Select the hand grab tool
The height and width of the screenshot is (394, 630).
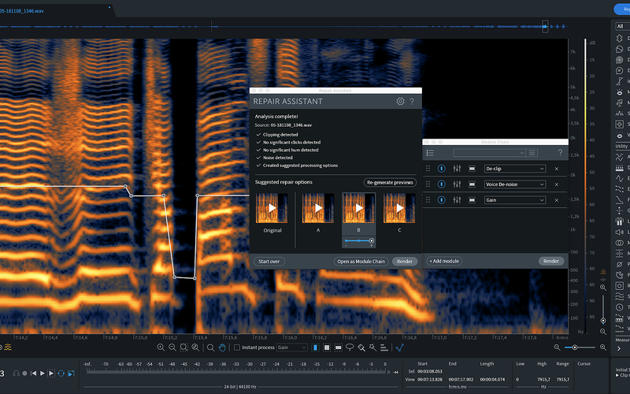click(x=222, y=348)
